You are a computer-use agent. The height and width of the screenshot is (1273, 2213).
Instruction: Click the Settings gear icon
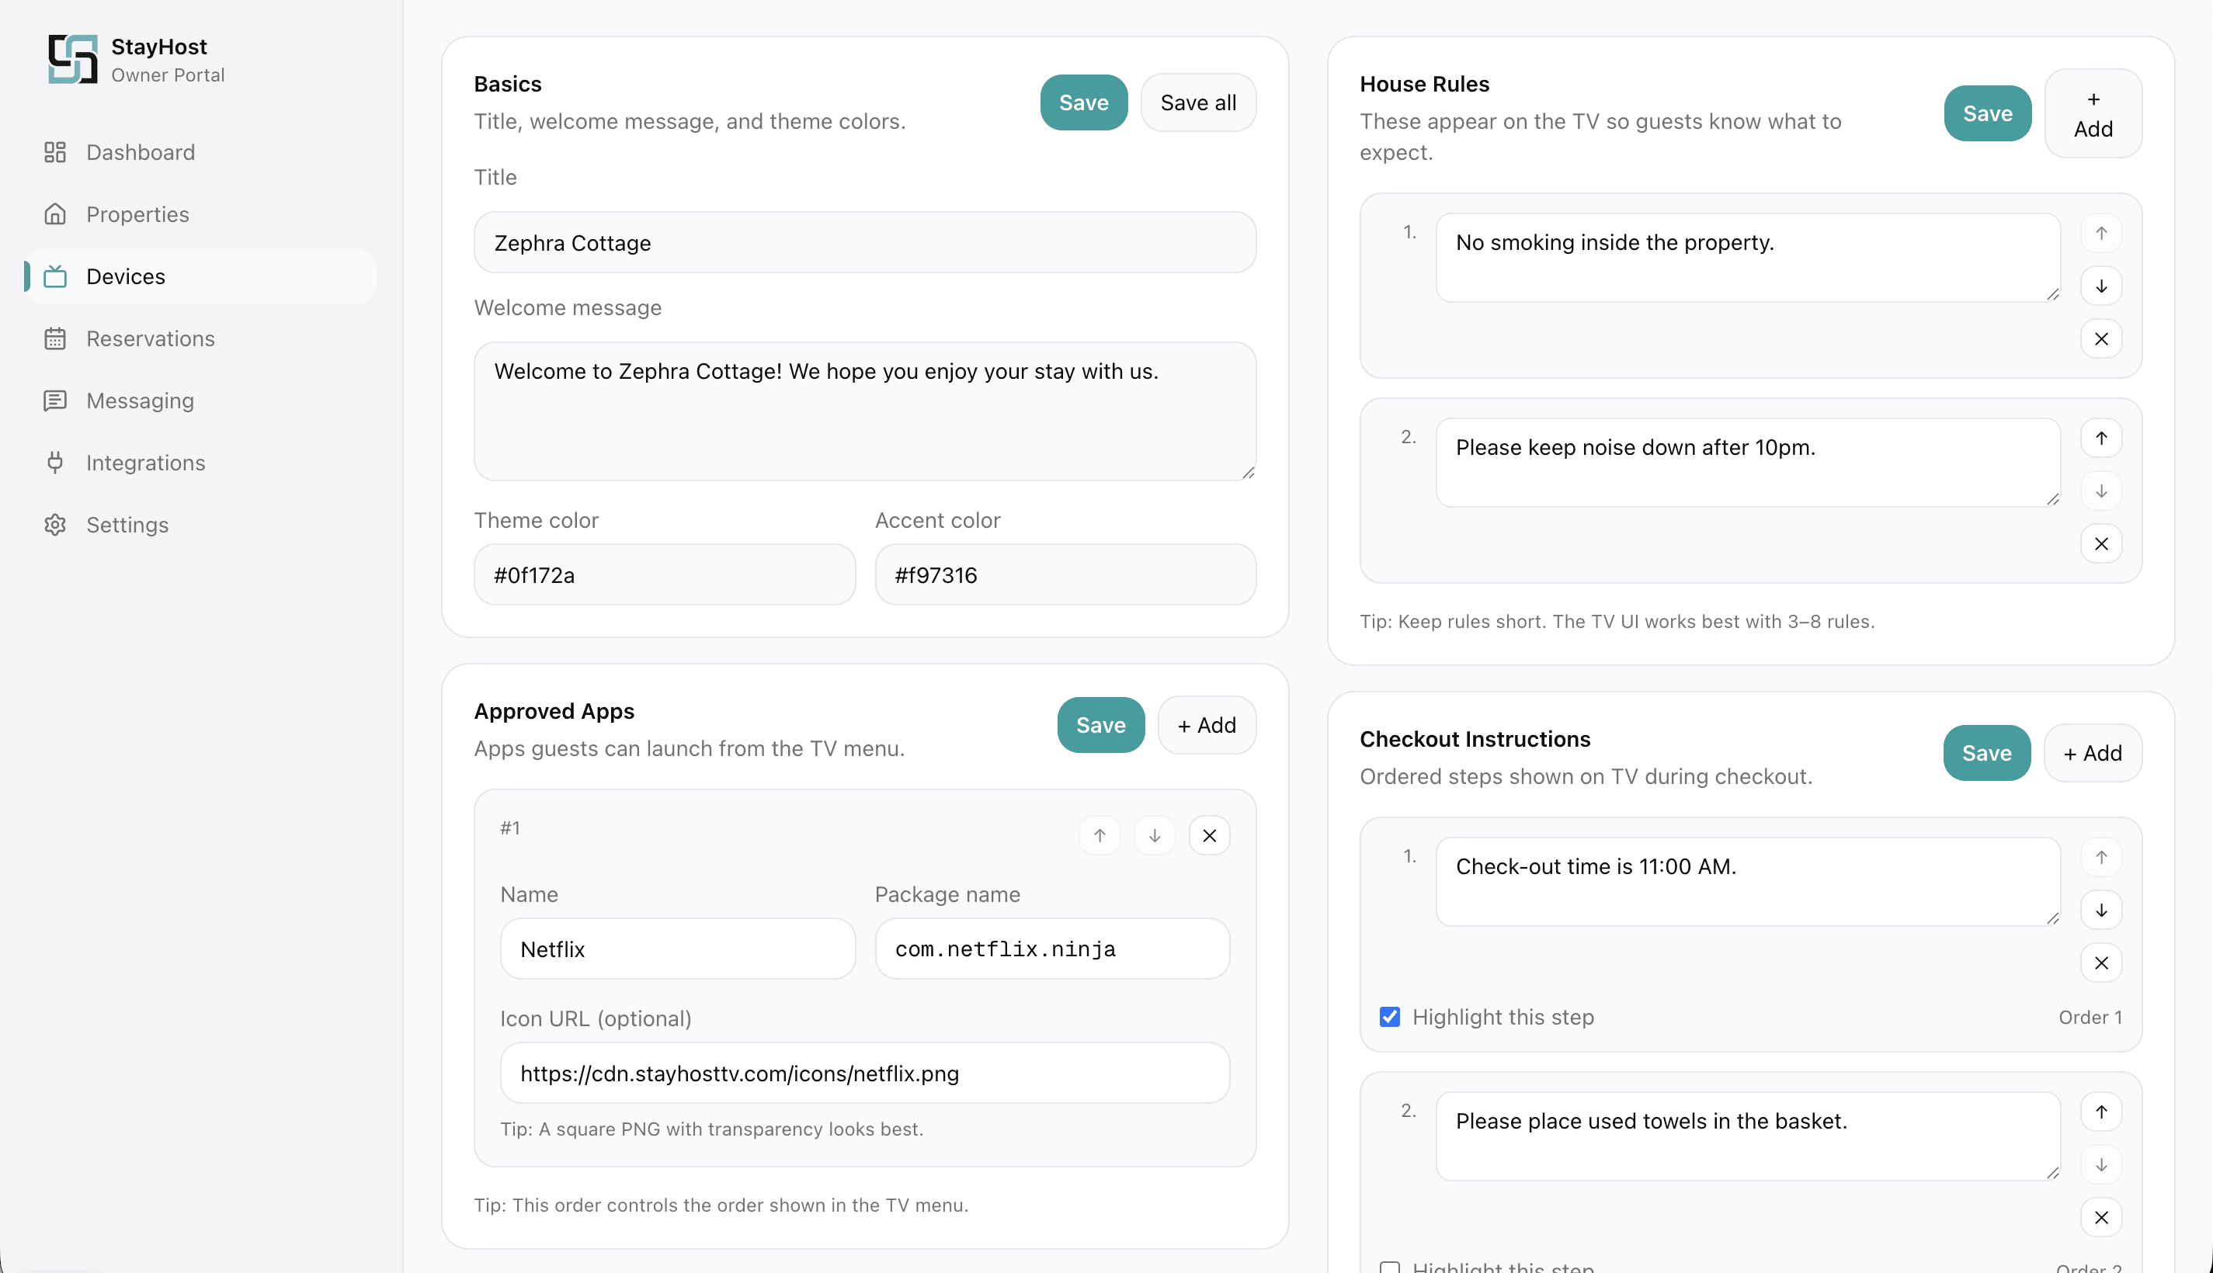pyautogui.click(x=56, y=525)
